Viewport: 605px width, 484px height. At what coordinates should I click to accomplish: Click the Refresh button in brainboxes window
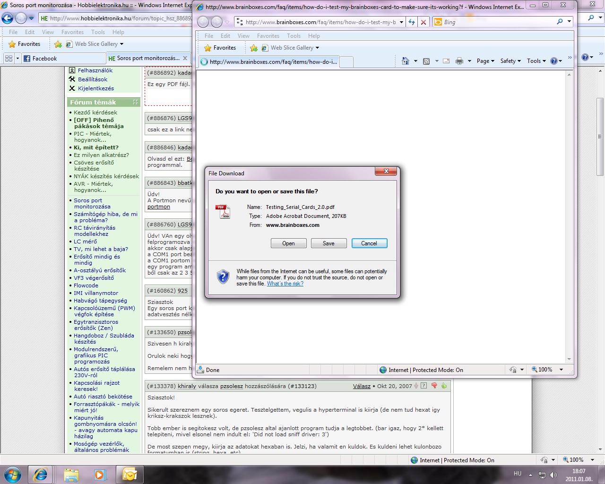412,22
